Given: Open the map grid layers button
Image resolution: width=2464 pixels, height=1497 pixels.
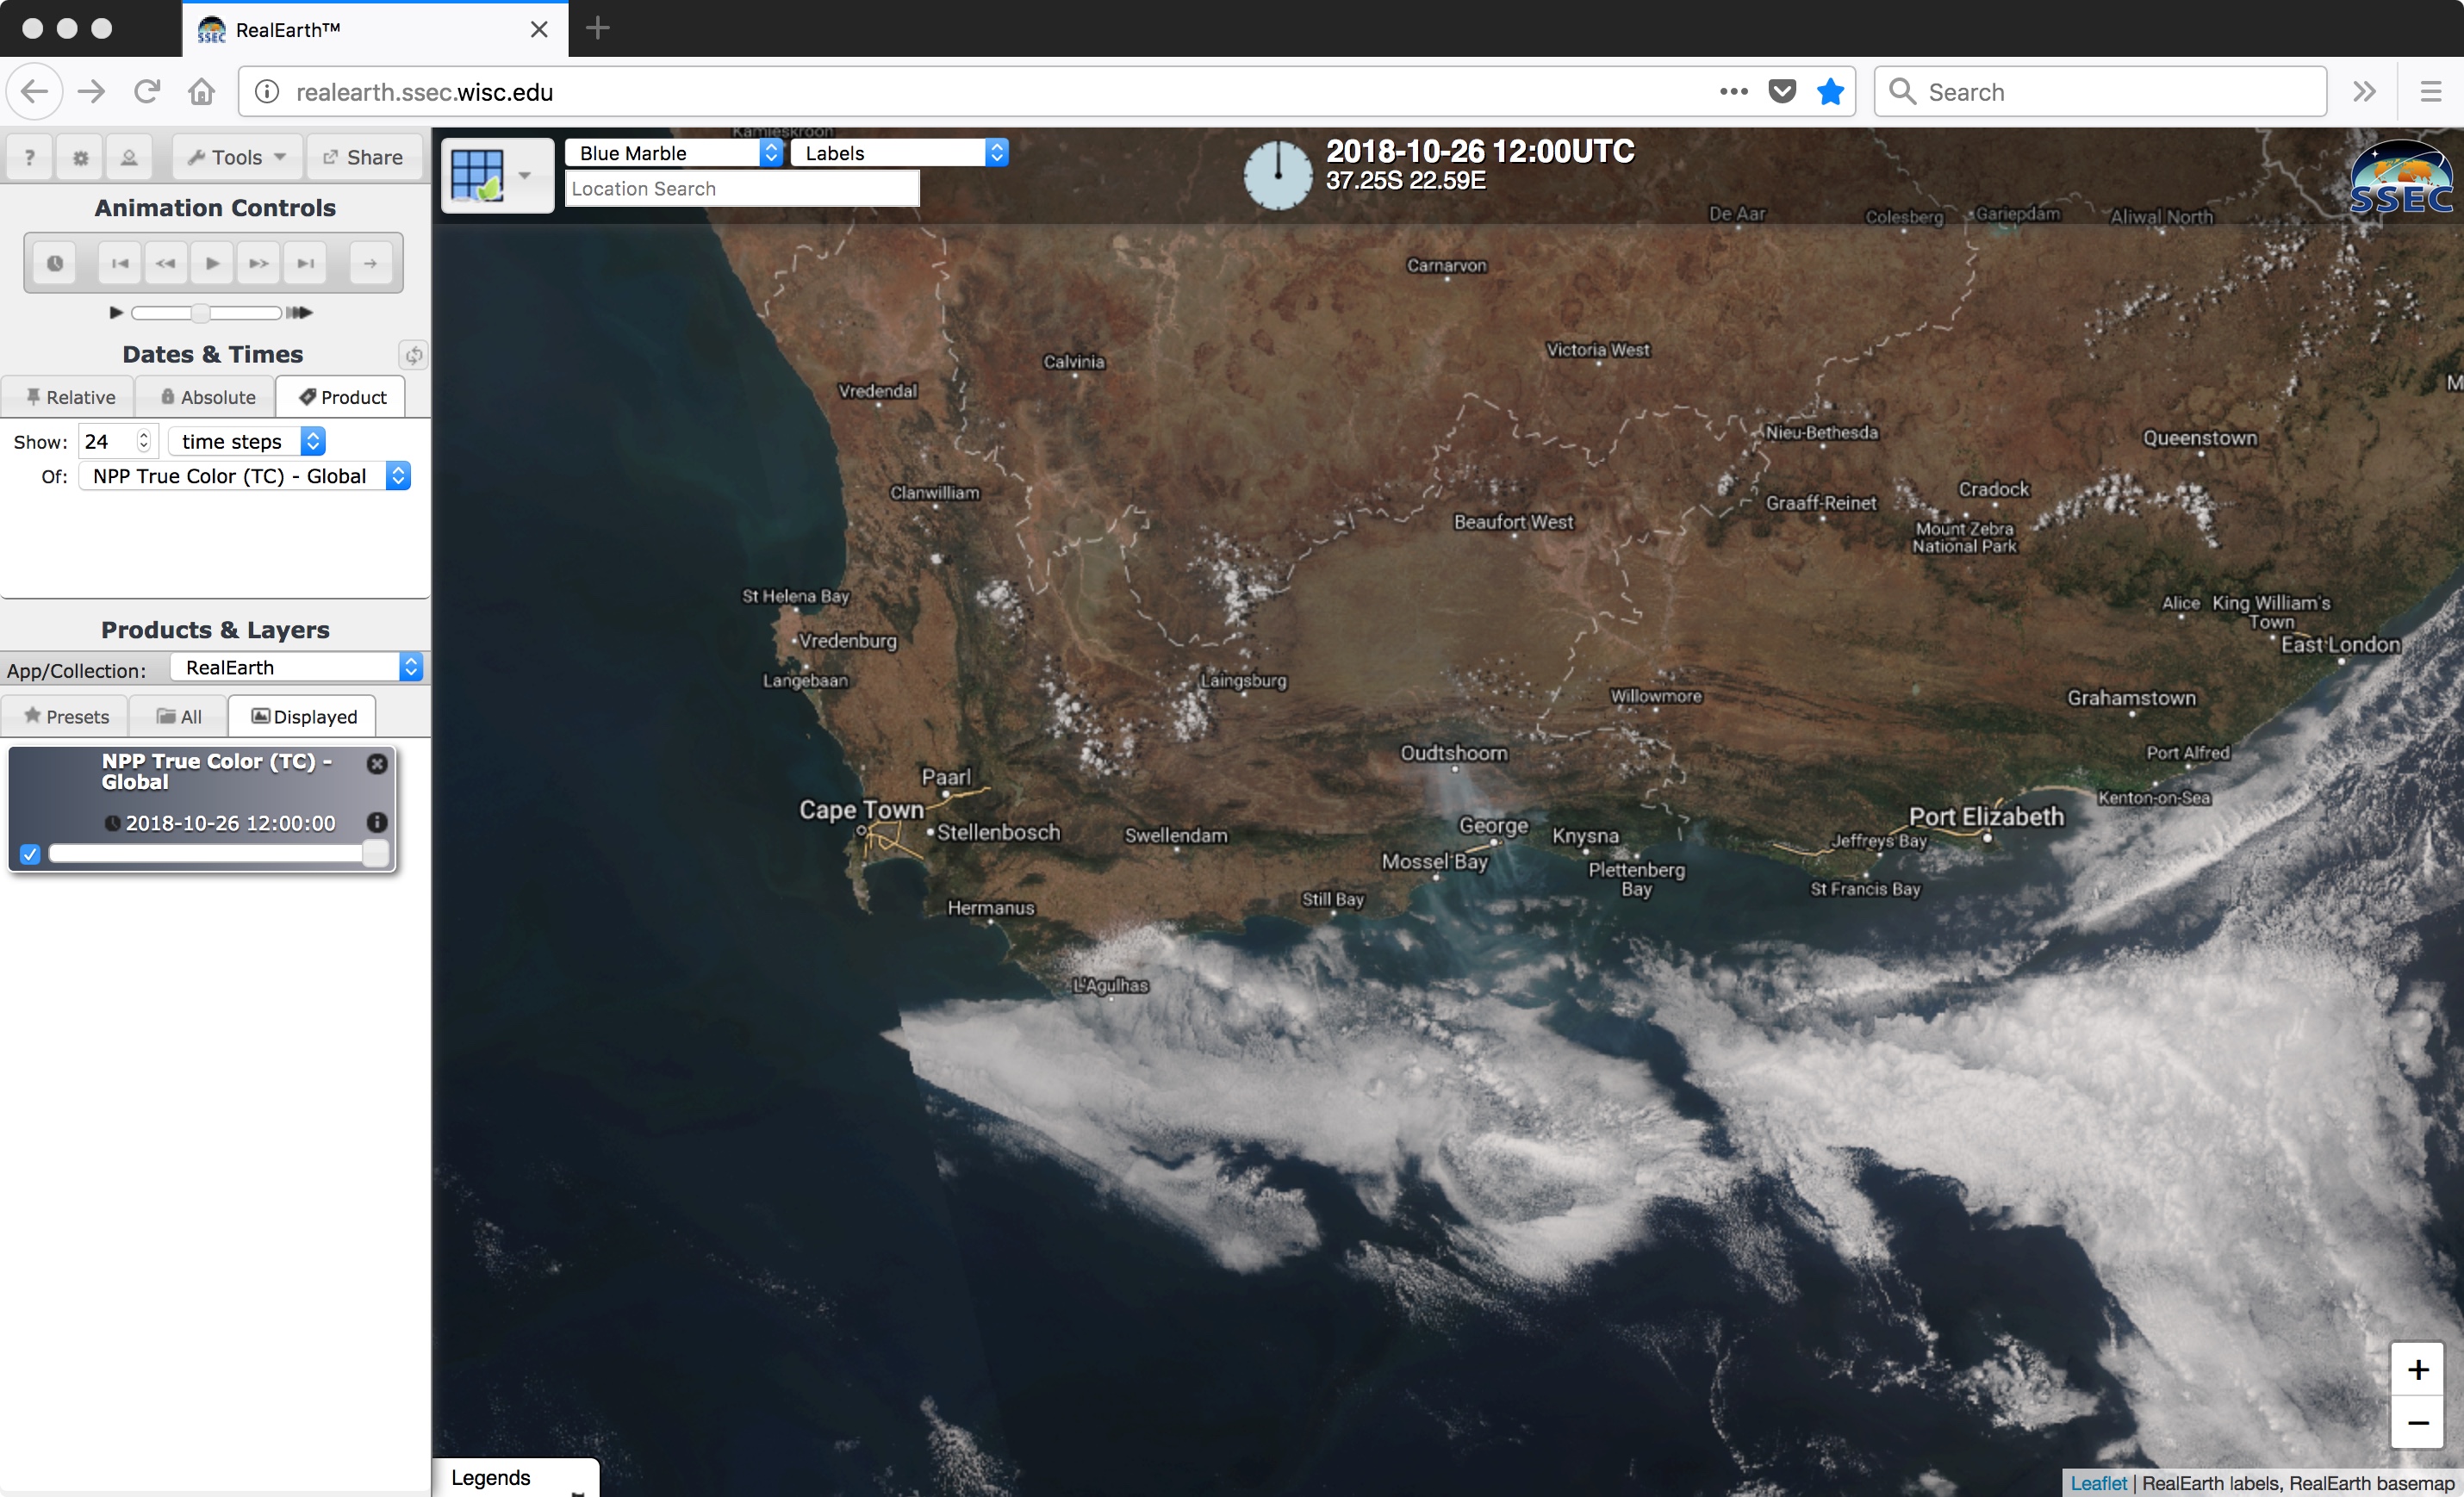Looking at the screenshot, I should pyautogui.click(x=477, y=175).
